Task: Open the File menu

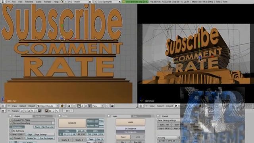Action: tap(13, 2)
